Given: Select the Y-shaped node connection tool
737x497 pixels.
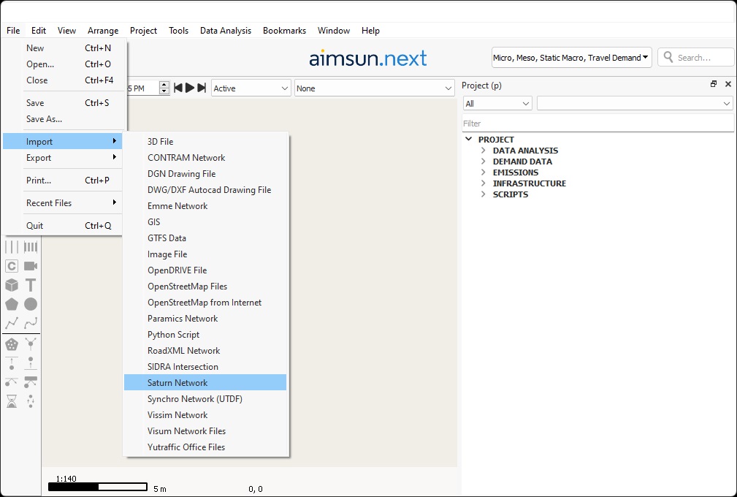Looking at the screenshot, I should coord(31,345).
